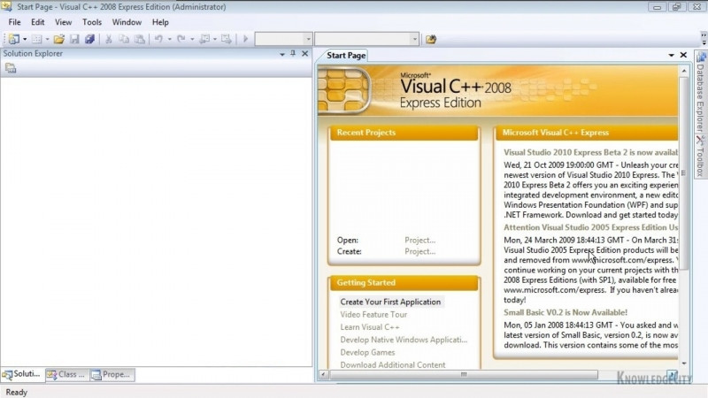
Task: Click the Develop Games link
Action: click(x=367, y=352)
